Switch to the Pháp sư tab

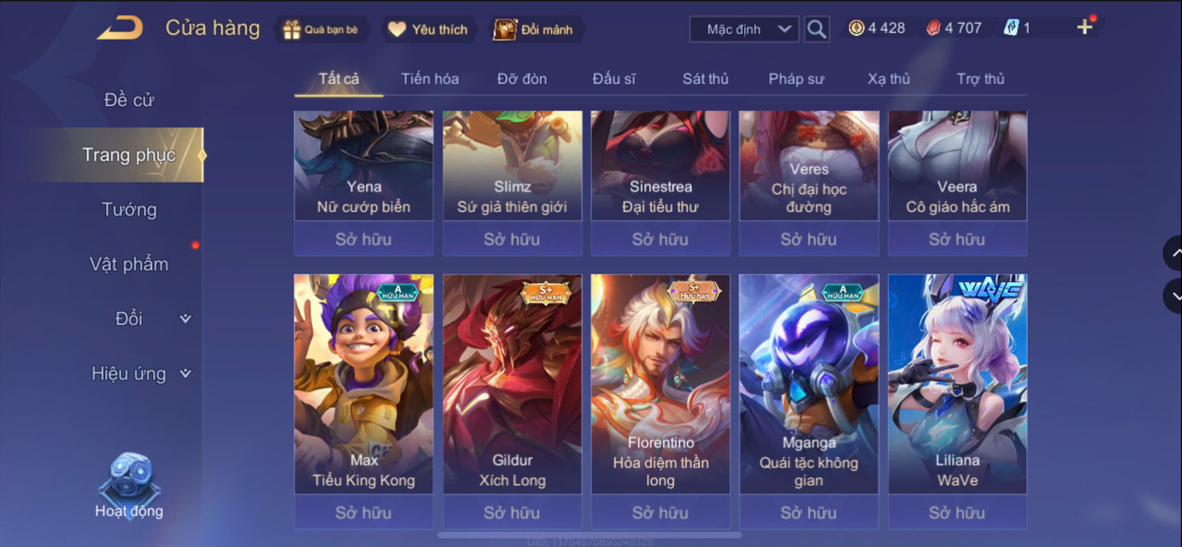pyautogui.click(x=796, y=78)
